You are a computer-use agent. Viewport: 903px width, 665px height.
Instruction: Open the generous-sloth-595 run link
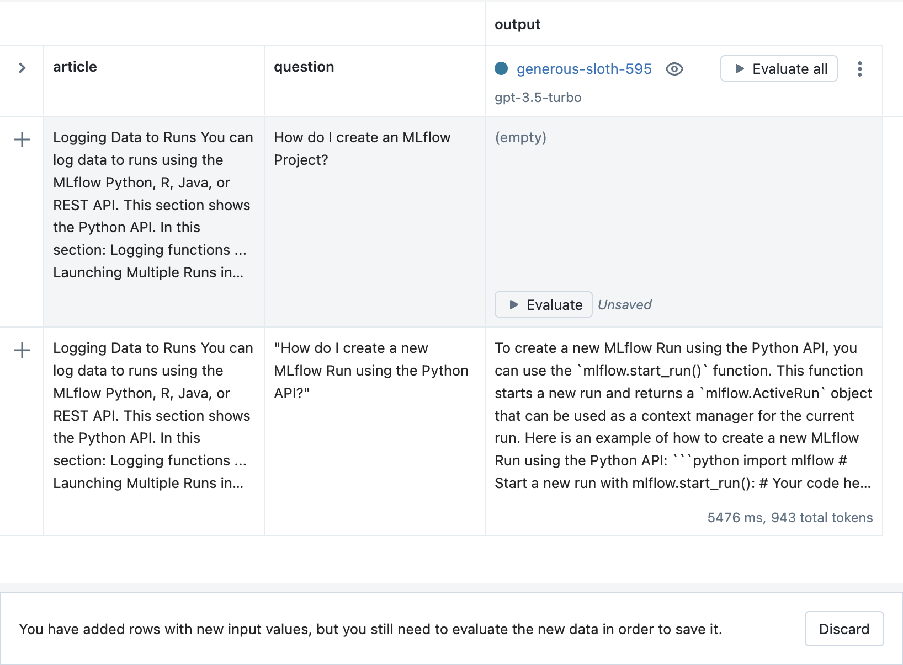tap(583, 69)
